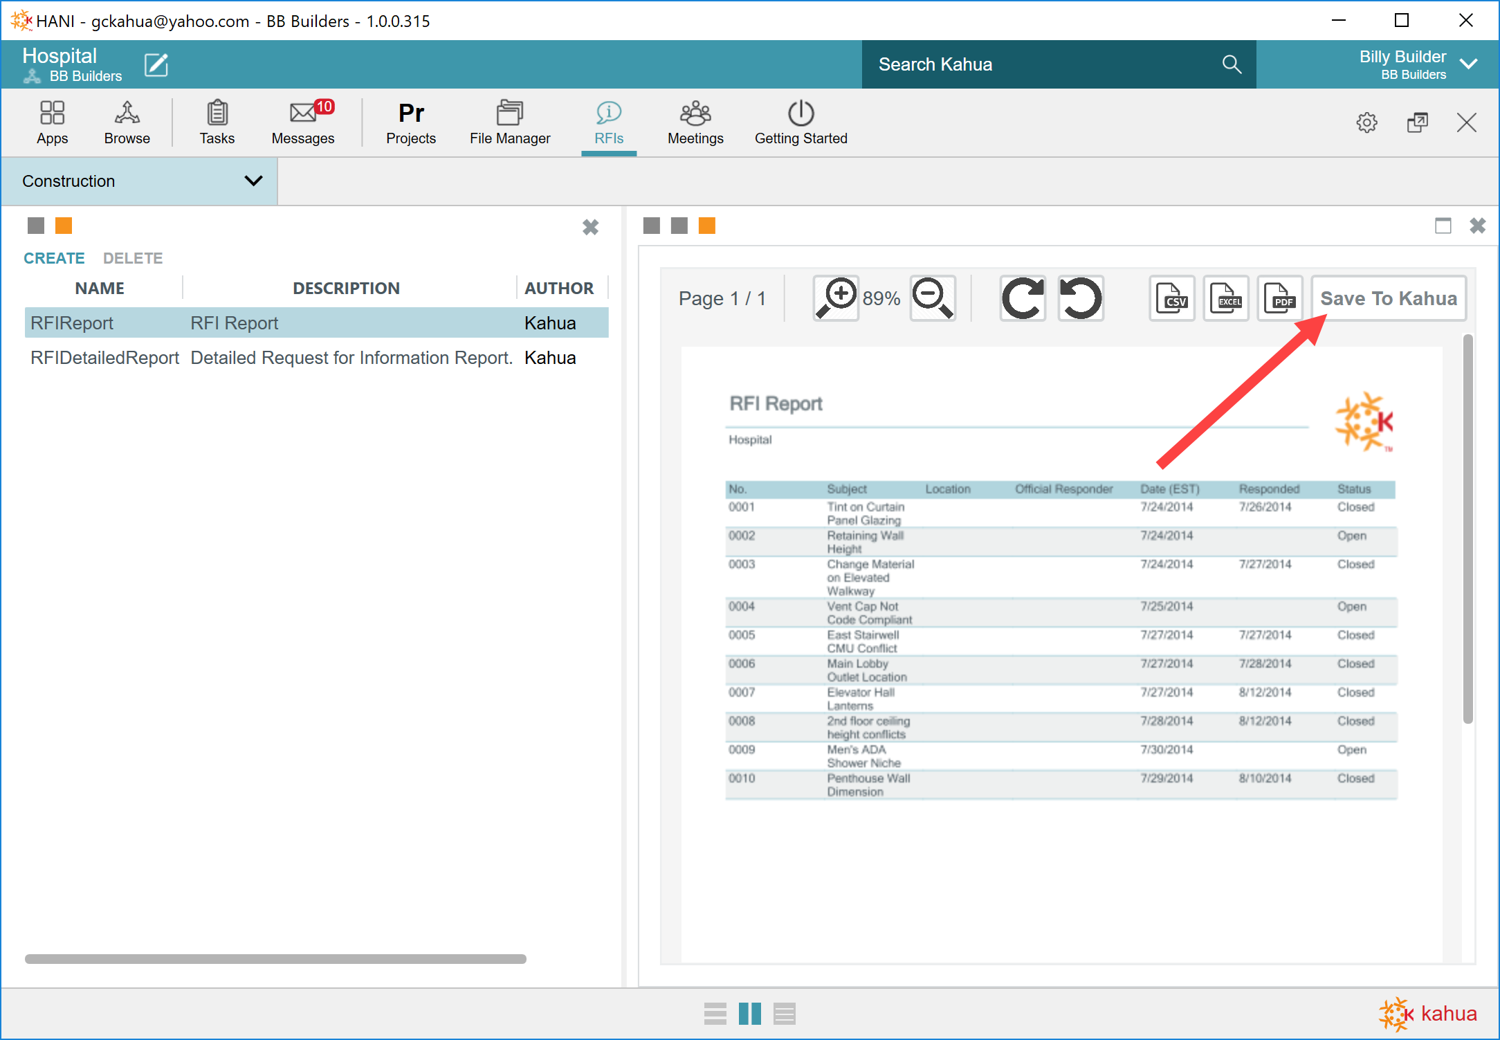The width and height of the screenshot is (1500, 1040).
Task: Open the File Manager tab
Action: pos(510,122)
